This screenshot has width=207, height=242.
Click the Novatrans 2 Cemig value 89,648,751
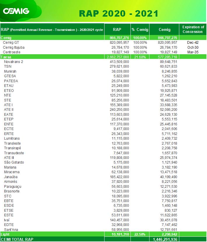[x=168, y=62]
